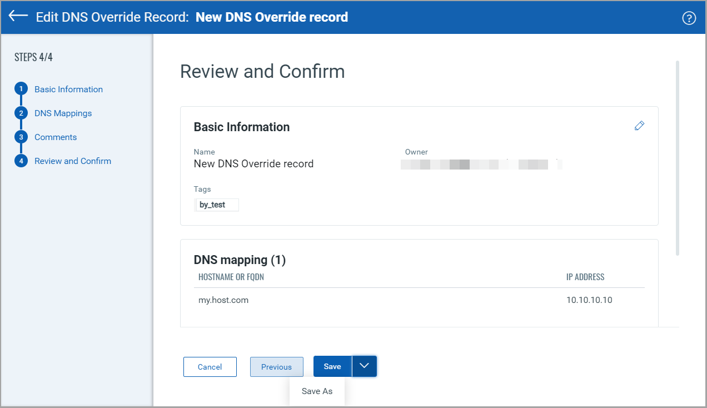Open the Comments step

pyautogui.click(x=56, y=137)
